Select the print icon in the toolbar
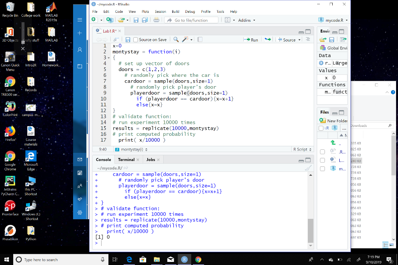The image size is (398, 265). (x=157, y=20)
